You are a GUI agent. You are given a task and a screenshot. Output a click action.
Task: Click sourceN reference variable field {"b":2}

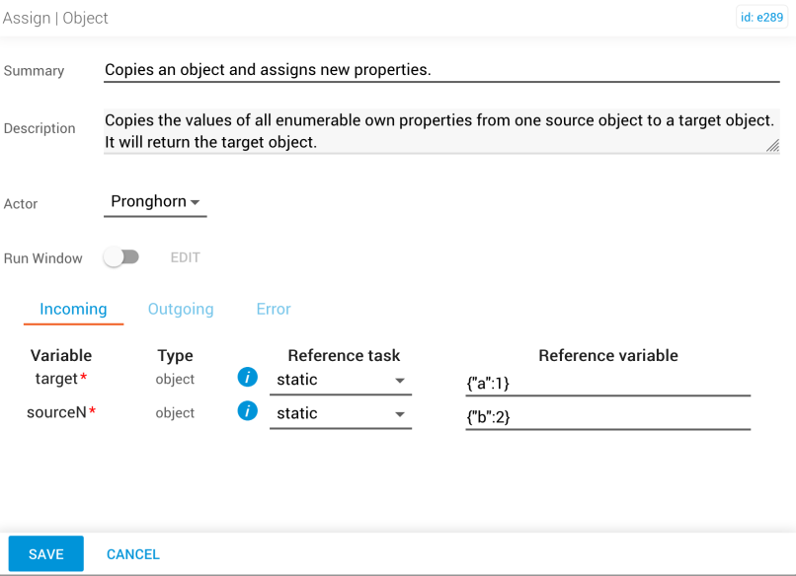pyautogui.click(x=608, y=417)
